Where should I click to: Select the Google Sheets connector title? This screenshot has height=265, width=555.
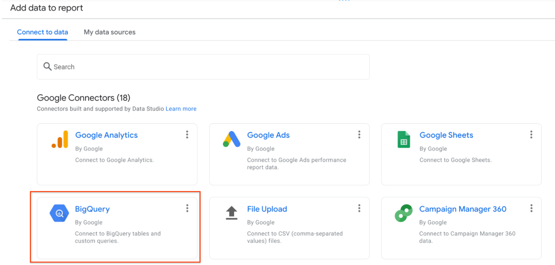[x=446, y=135]
